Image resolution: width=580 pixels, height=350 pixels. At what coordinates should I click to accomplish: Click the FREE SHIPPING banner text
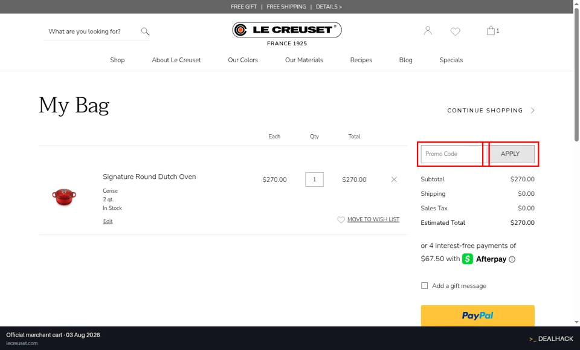(x=286, y=7)
